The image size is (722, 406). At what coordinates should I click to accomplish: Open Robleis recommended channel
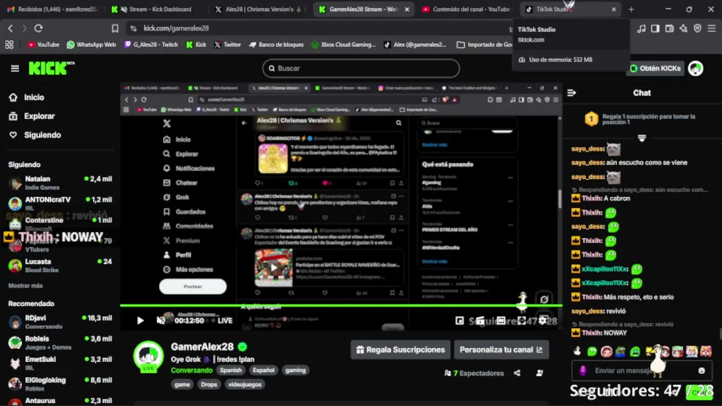pos(60,342)
